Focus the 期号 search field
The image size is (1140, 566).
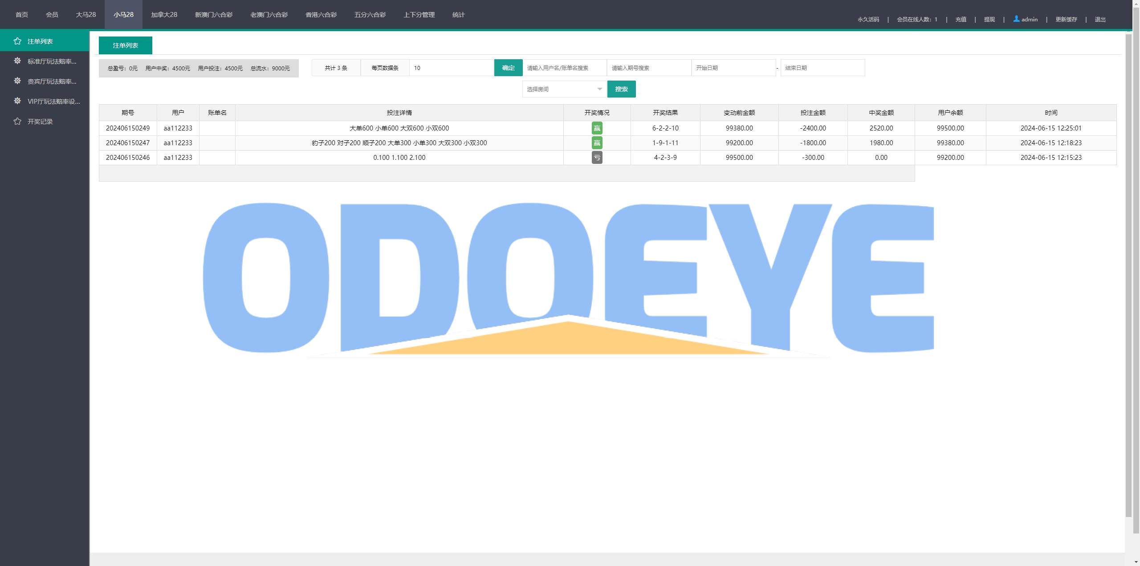tap(649, 68)
